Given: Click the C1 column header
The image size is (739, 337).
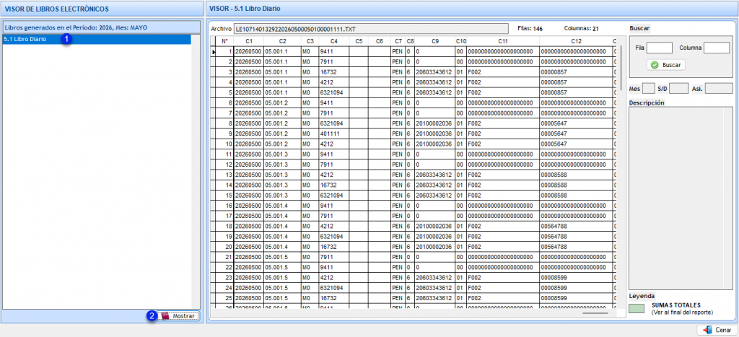Looking at the screenshot, I should point(249,41).
